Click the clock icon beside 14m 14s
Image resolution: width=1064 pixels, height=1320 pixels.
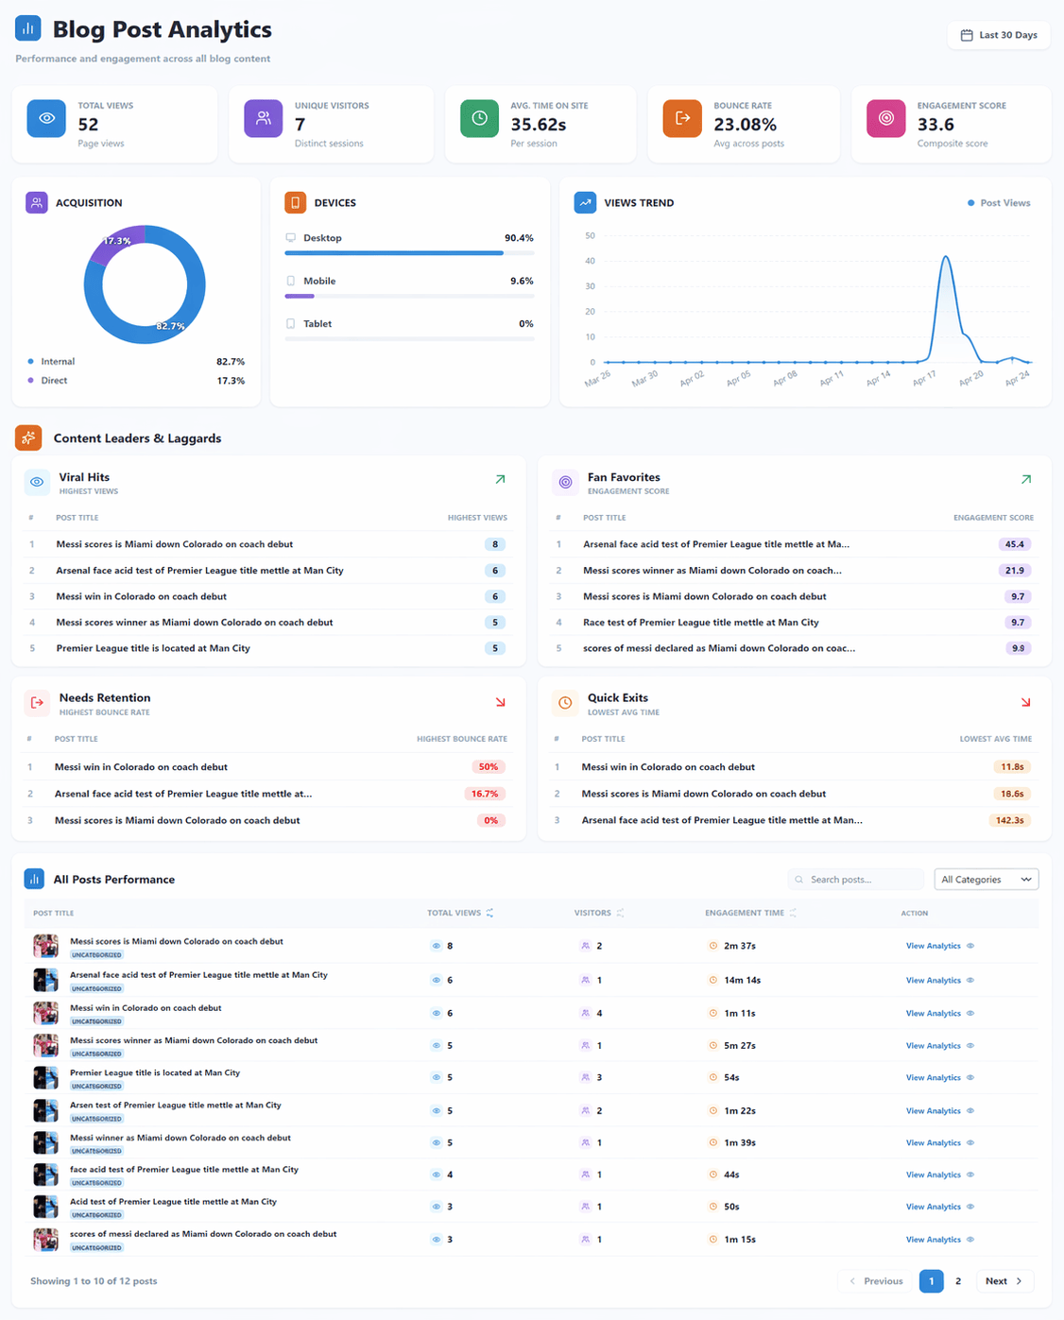point(713,980)
